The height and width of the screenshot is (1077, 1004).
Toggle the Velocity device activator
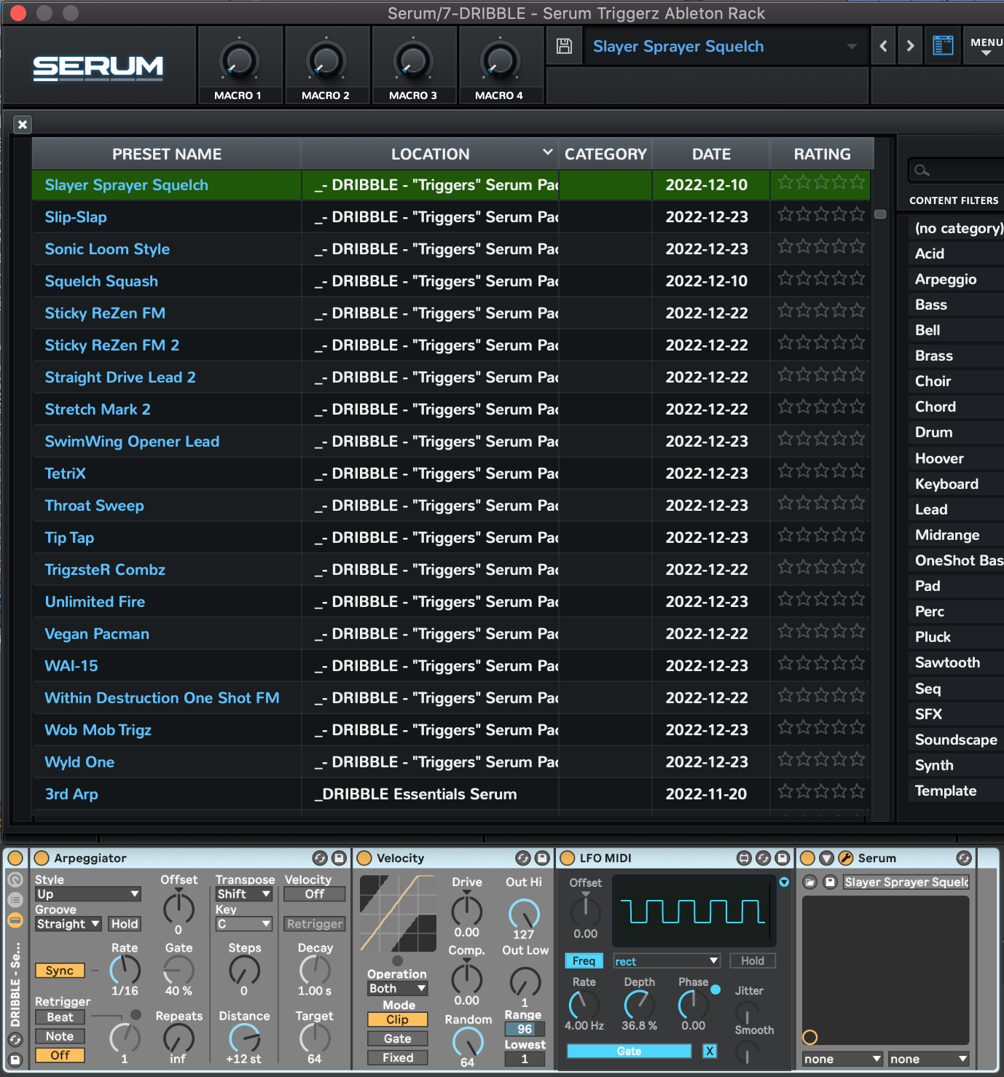364,858
